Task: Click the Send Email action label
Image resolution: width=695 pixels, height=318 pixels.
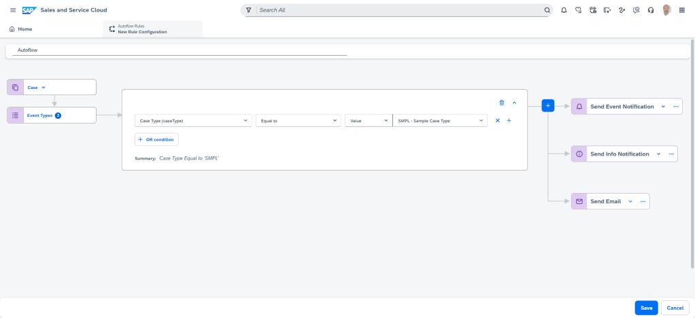Action: tap(605, 201)
